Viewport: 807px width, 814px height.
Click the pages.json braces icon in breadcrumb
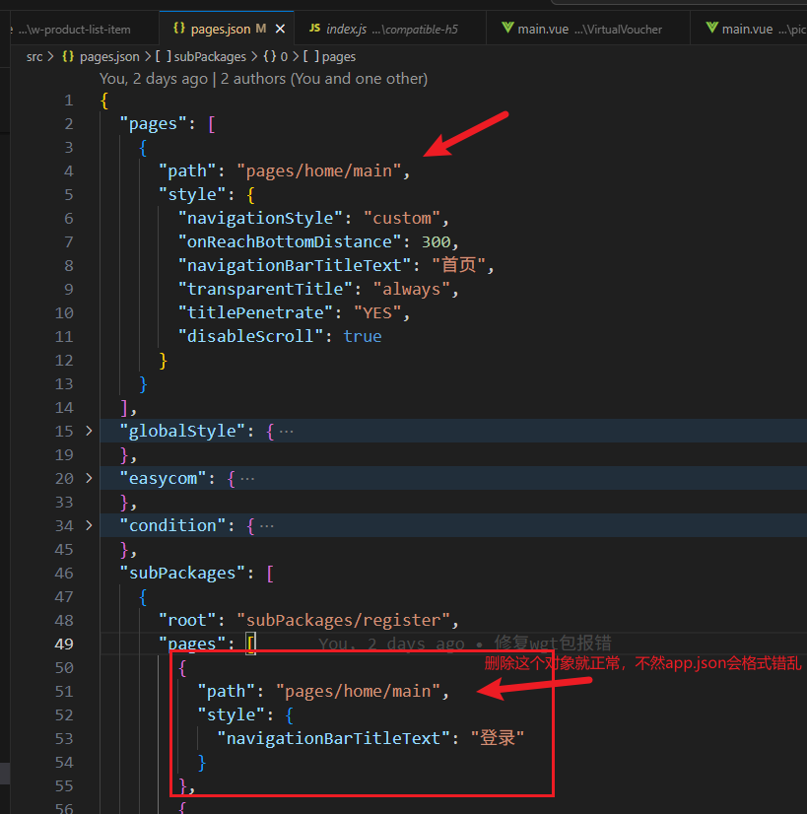click(x=68, y=57)
